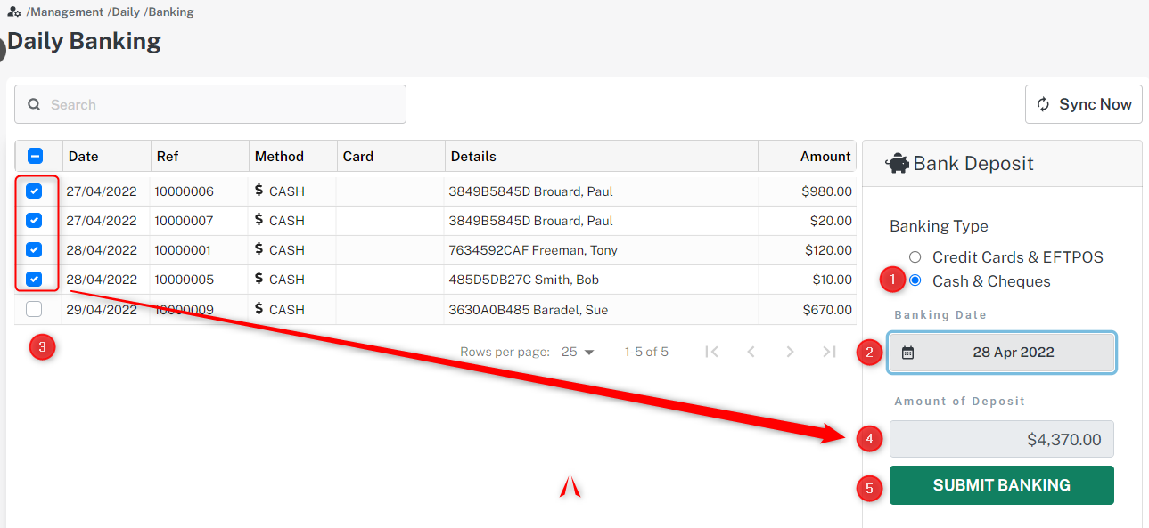Sort by the Details column header
This screenshot has height=528, width=1149.
click(473, 156)
